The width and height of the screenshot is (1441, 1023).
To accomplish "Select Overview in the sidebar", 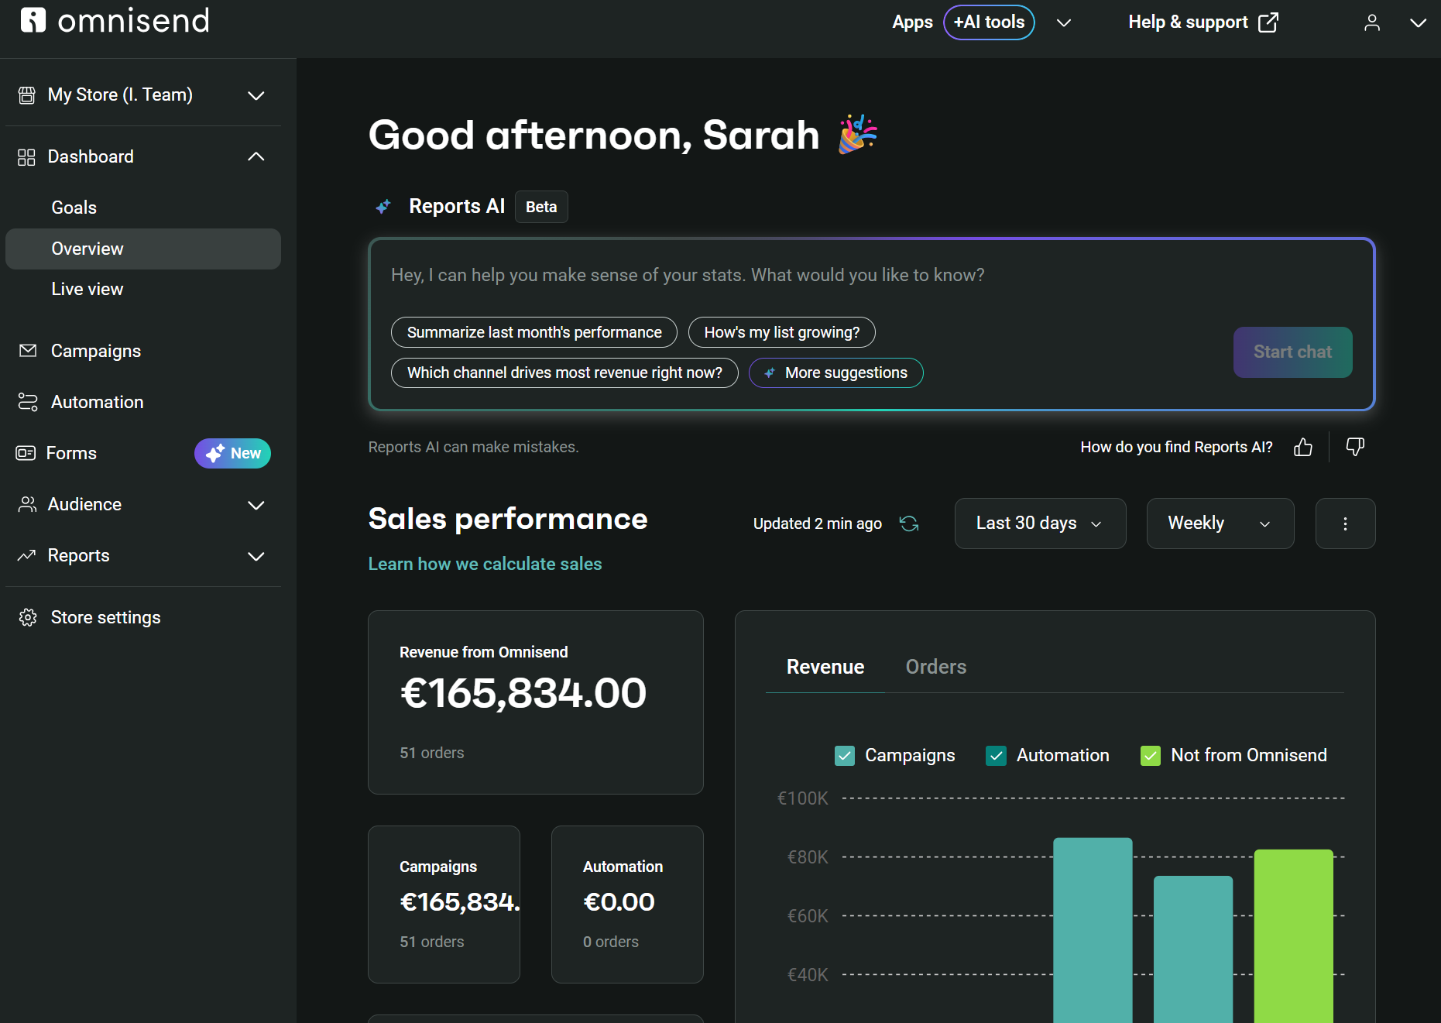I will (143, 249).
